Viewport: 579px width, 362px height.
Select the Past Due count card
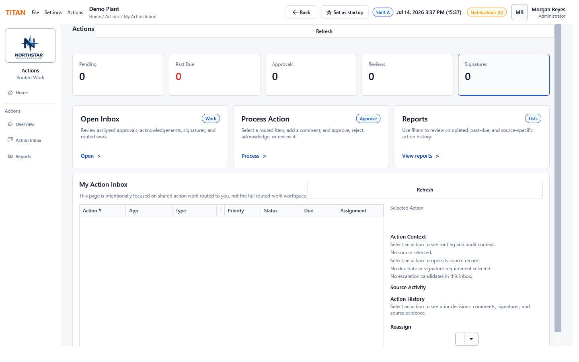tap(215, 75)
